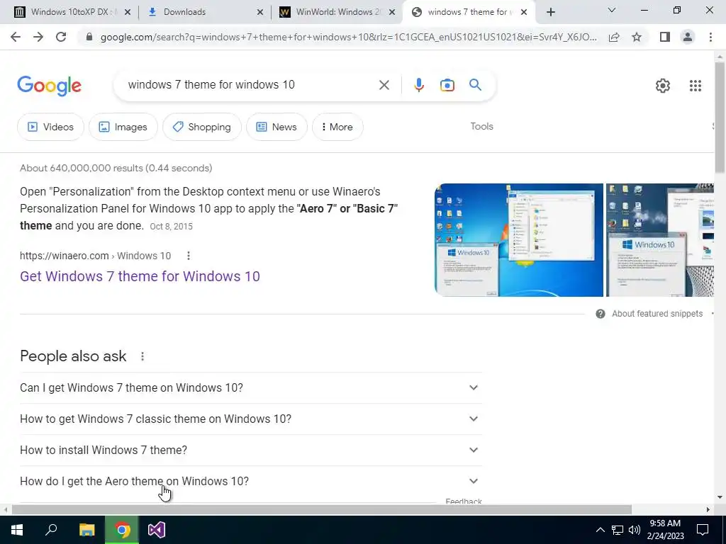Open a new browser tab
Viewport: 726px width, 544px height.
550,12
